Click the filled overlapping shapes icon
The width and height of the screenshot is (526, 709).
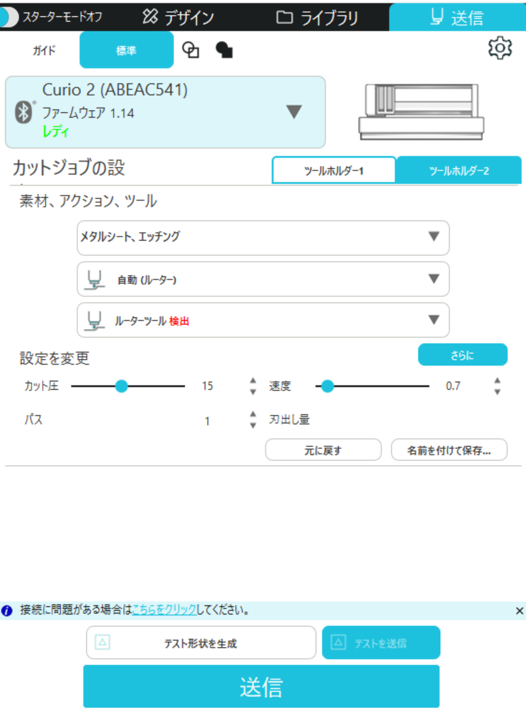(x=224, y=50)
